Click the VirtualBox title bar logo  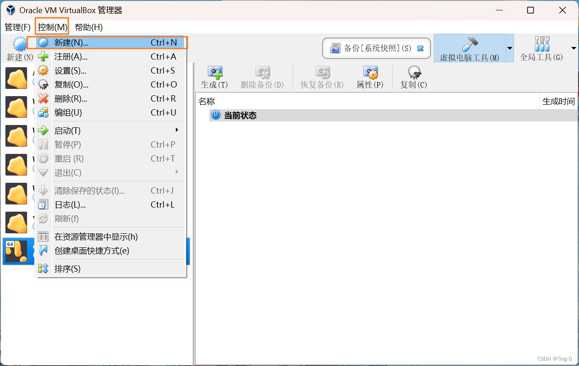(x=10, y=10)
